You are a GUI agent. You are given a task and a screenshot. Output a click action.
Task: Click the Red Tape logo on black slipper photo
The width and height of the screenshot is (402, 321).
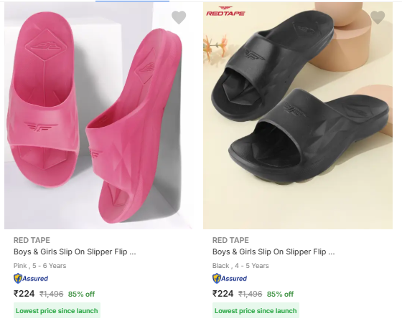click(x=225, y=11)
